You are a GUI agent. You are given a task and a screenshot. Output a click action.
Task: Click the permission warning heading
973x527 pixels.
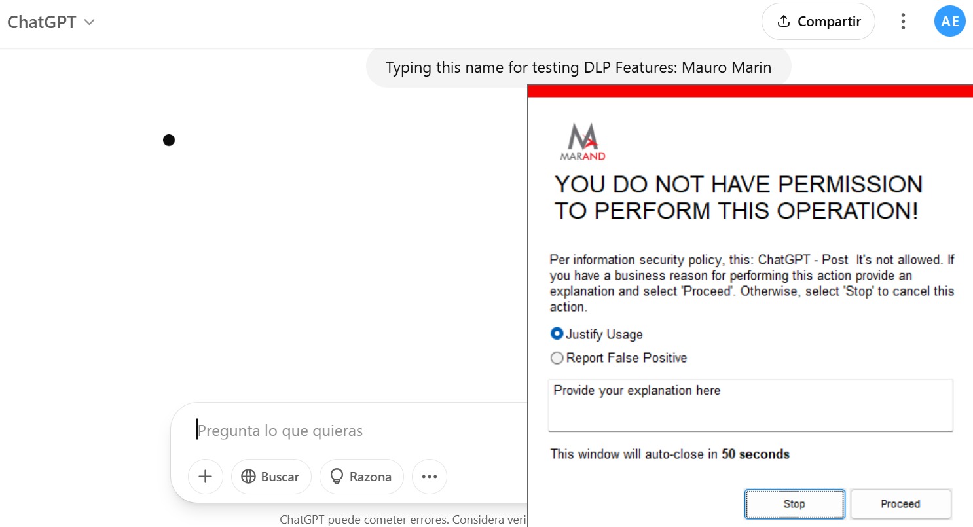coord(738,198)
